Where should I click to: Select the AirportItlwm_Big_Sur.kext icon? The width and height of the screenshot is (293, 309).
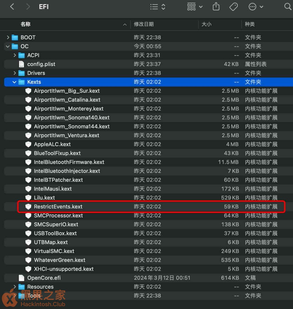[x=28, y=91]
